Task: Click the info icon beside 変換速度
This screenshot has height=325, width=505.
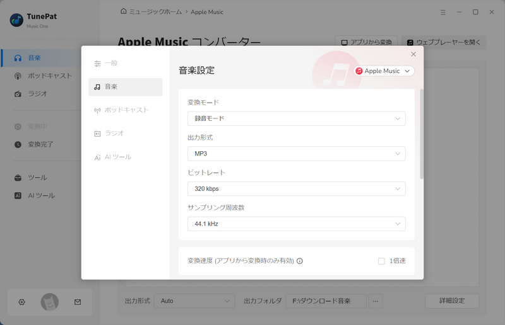Action: [299, 261]
